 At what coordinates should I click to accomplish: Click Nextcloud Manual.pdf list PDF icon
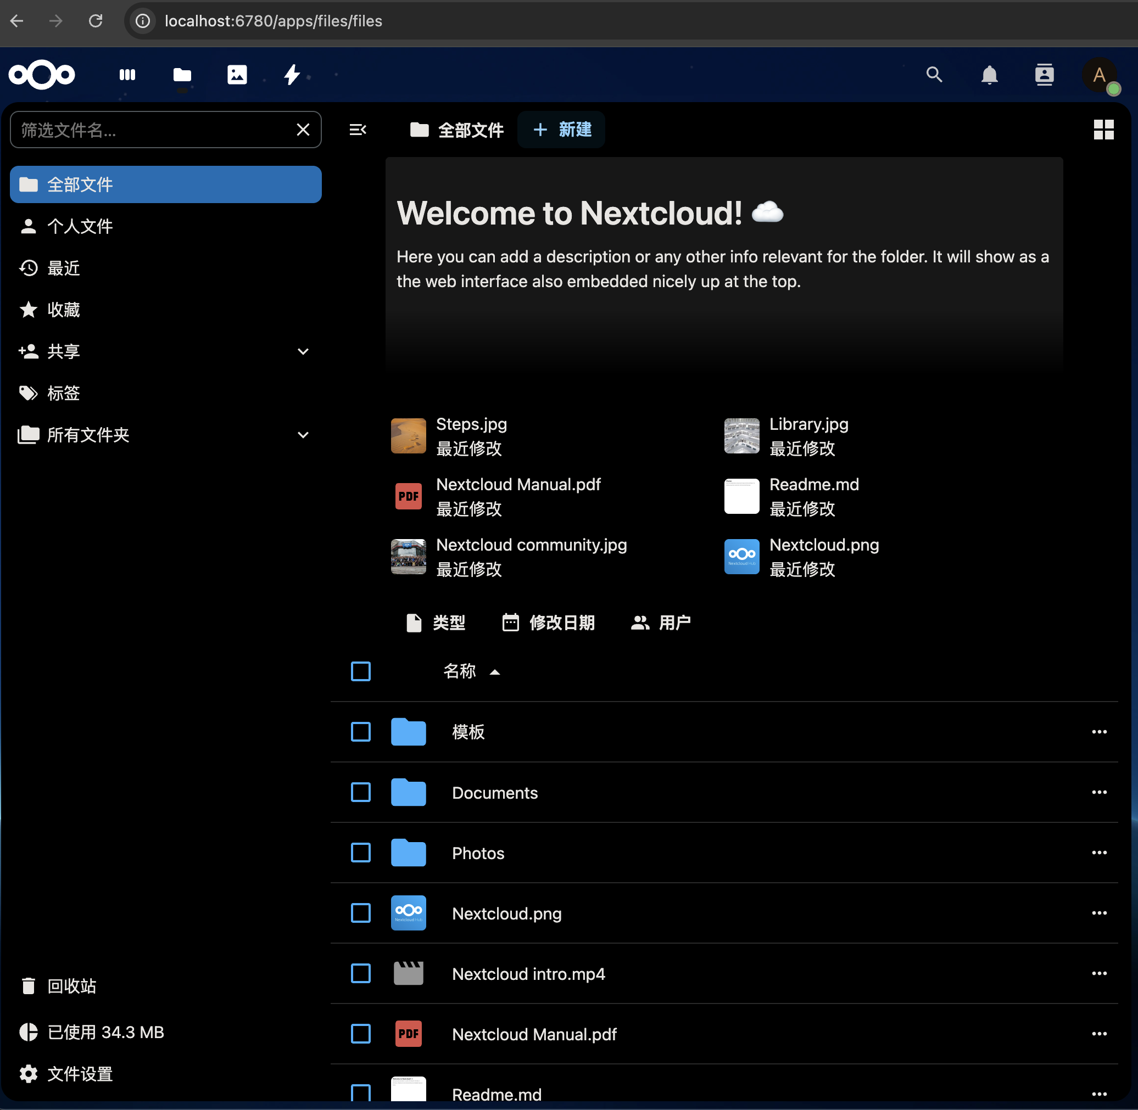tap(408, 1034)
